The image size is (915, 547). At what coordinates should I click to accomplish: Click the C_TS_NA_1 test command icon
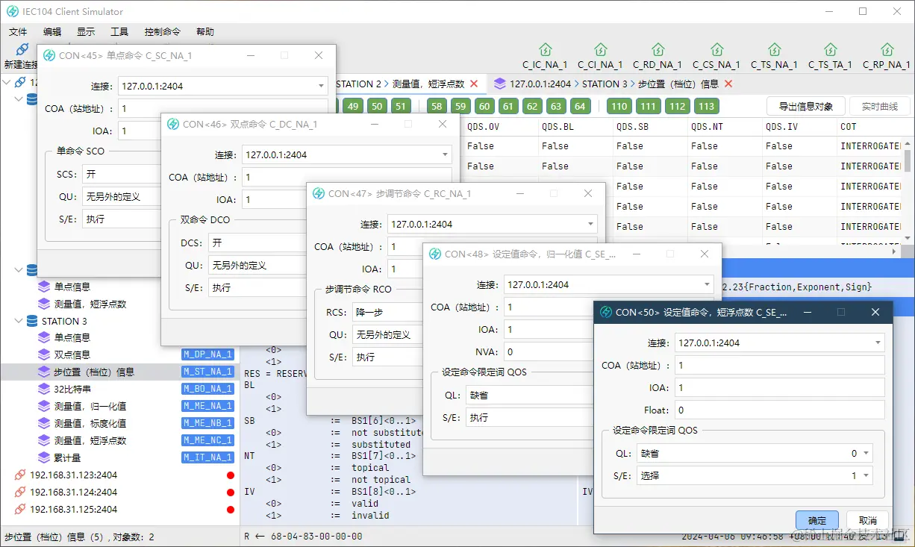pos(774,50)
